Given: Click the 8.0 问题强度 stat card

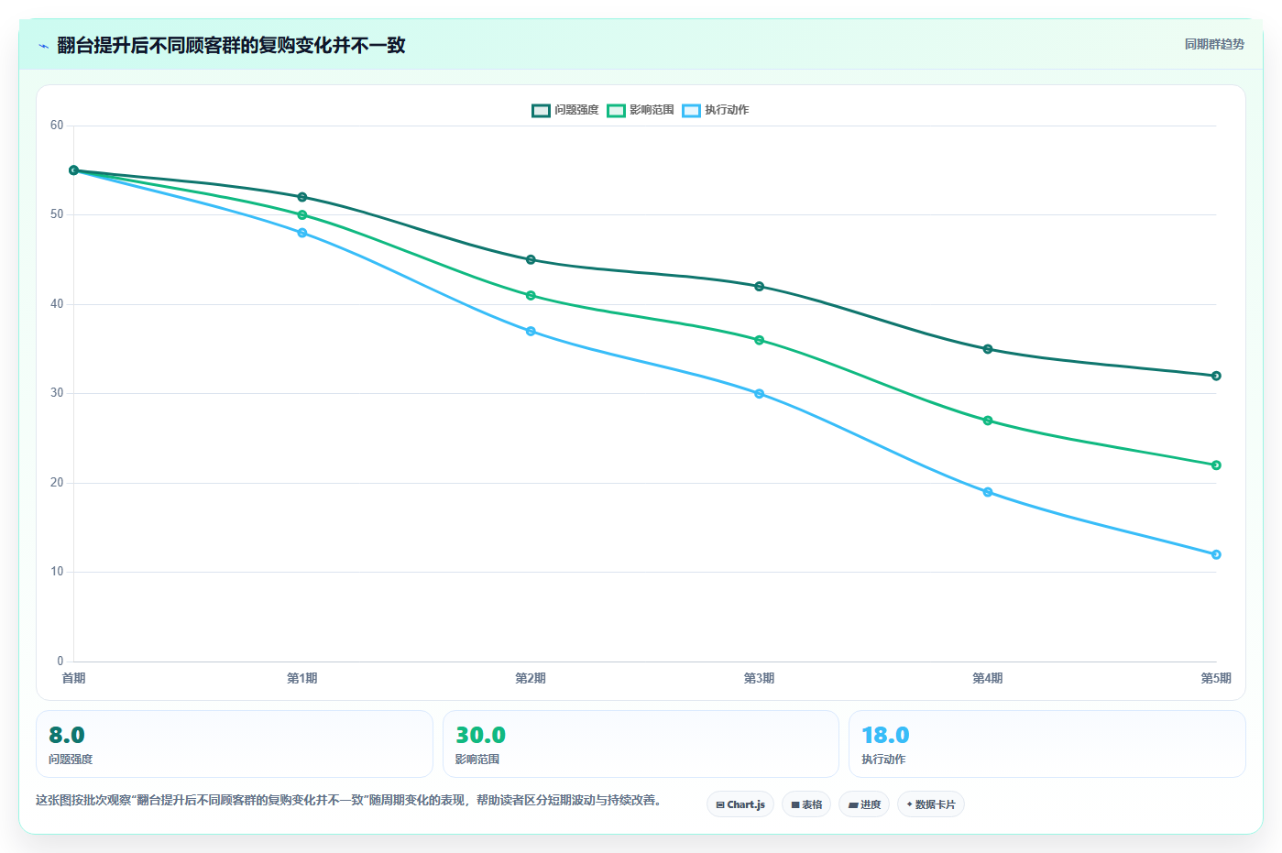Looking at the screenshot, I should [x=235, y=744].
